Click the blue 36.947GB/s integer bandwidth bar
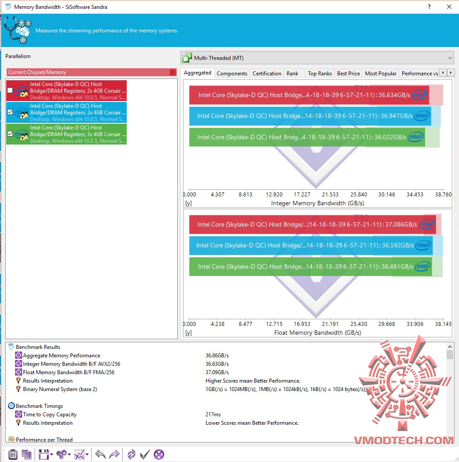This screenshot has height=462, width=459. point(310,116)
